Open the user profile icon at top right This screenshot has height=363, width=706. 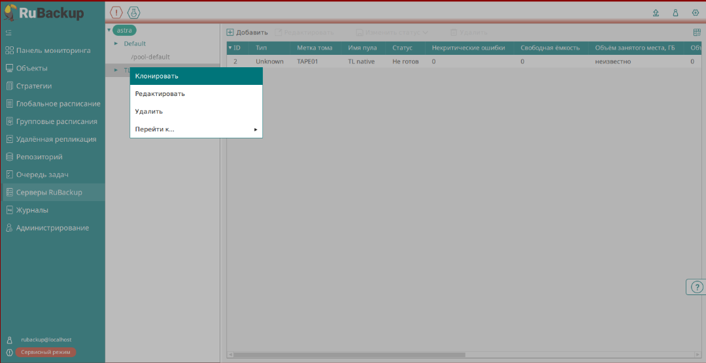(675, 13)
